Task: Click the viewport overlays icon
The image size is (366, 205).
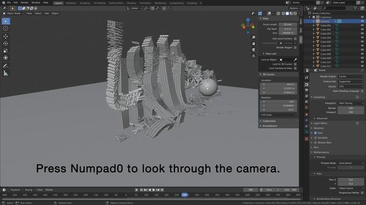Action: pyautogui.click(x=269, y=14)
